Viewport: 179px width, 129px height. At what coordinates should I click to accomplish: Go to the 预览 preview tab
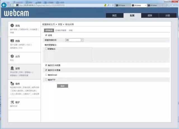114,15
